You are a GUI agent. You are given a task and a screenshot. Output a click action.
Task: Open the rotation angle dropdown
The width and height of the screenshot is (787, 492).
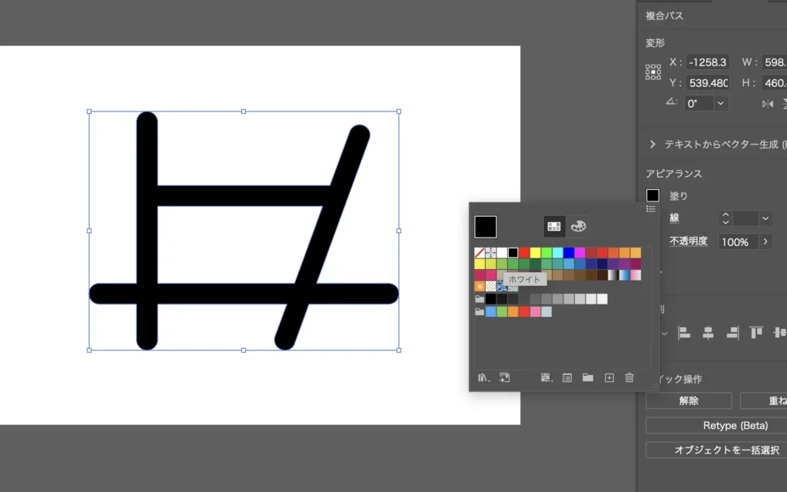coord(720,103)
